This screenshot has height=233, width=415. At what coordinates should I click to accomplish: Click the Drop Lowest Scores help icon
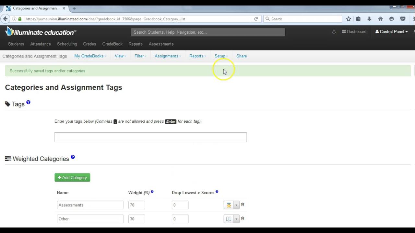(217, 192)
